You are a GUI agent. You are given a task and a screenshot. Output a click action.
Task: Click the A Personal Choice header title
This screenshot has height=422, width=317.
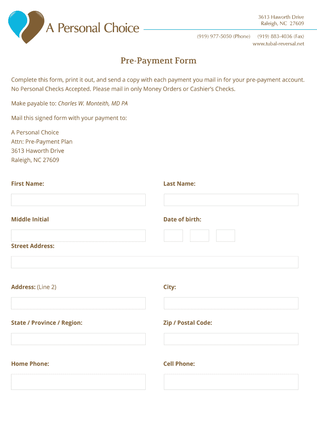[93, 28]
